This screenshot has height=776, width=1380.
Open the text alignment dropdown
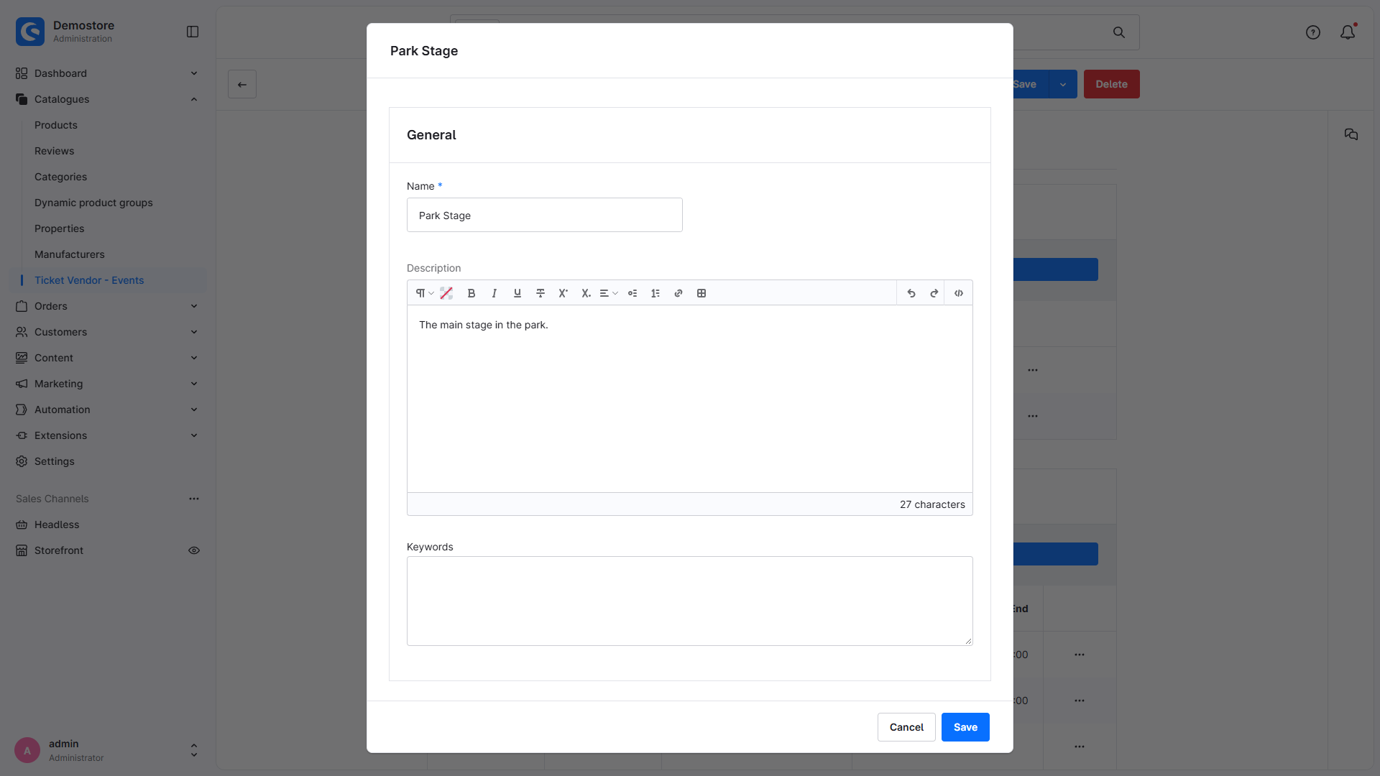609,293
